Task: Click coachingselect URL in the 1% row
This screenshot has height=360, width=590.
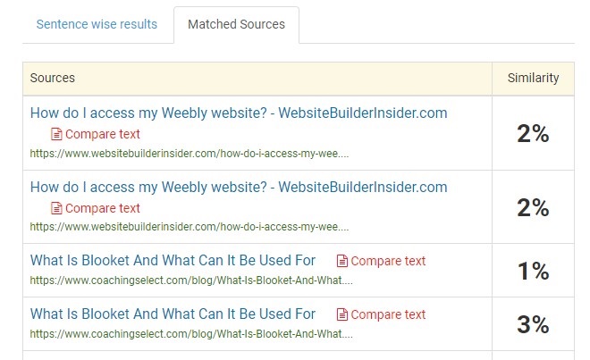Action: (x=191, y=280)
